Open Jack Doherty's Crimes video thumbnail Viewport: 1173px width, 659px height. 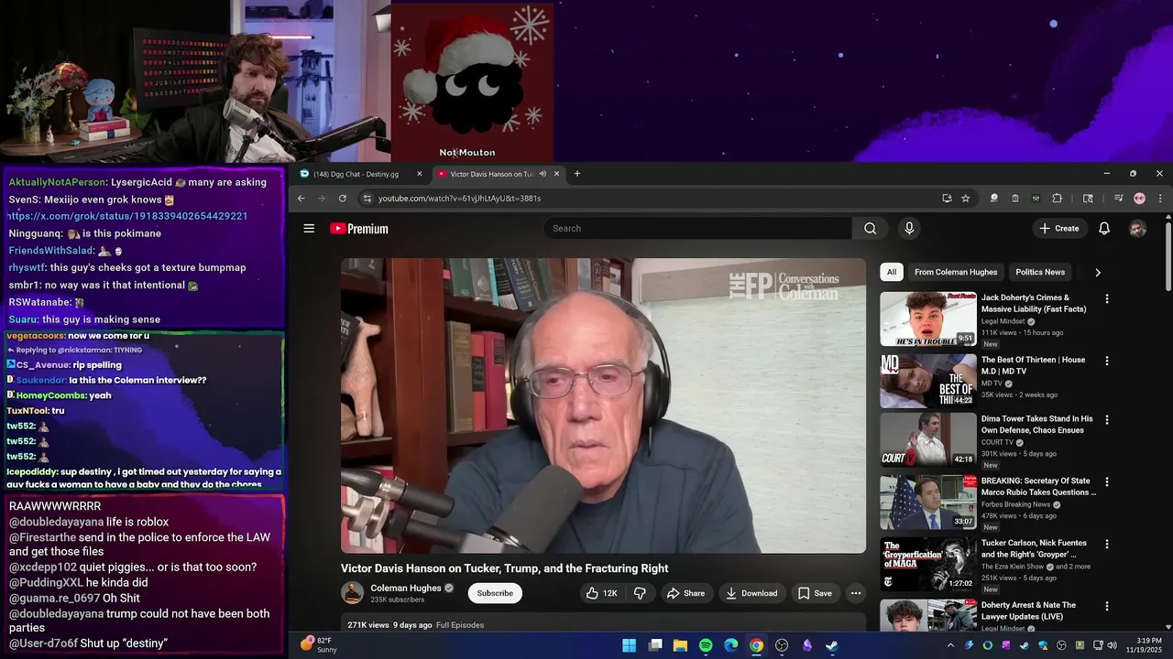tap(928, 319)
